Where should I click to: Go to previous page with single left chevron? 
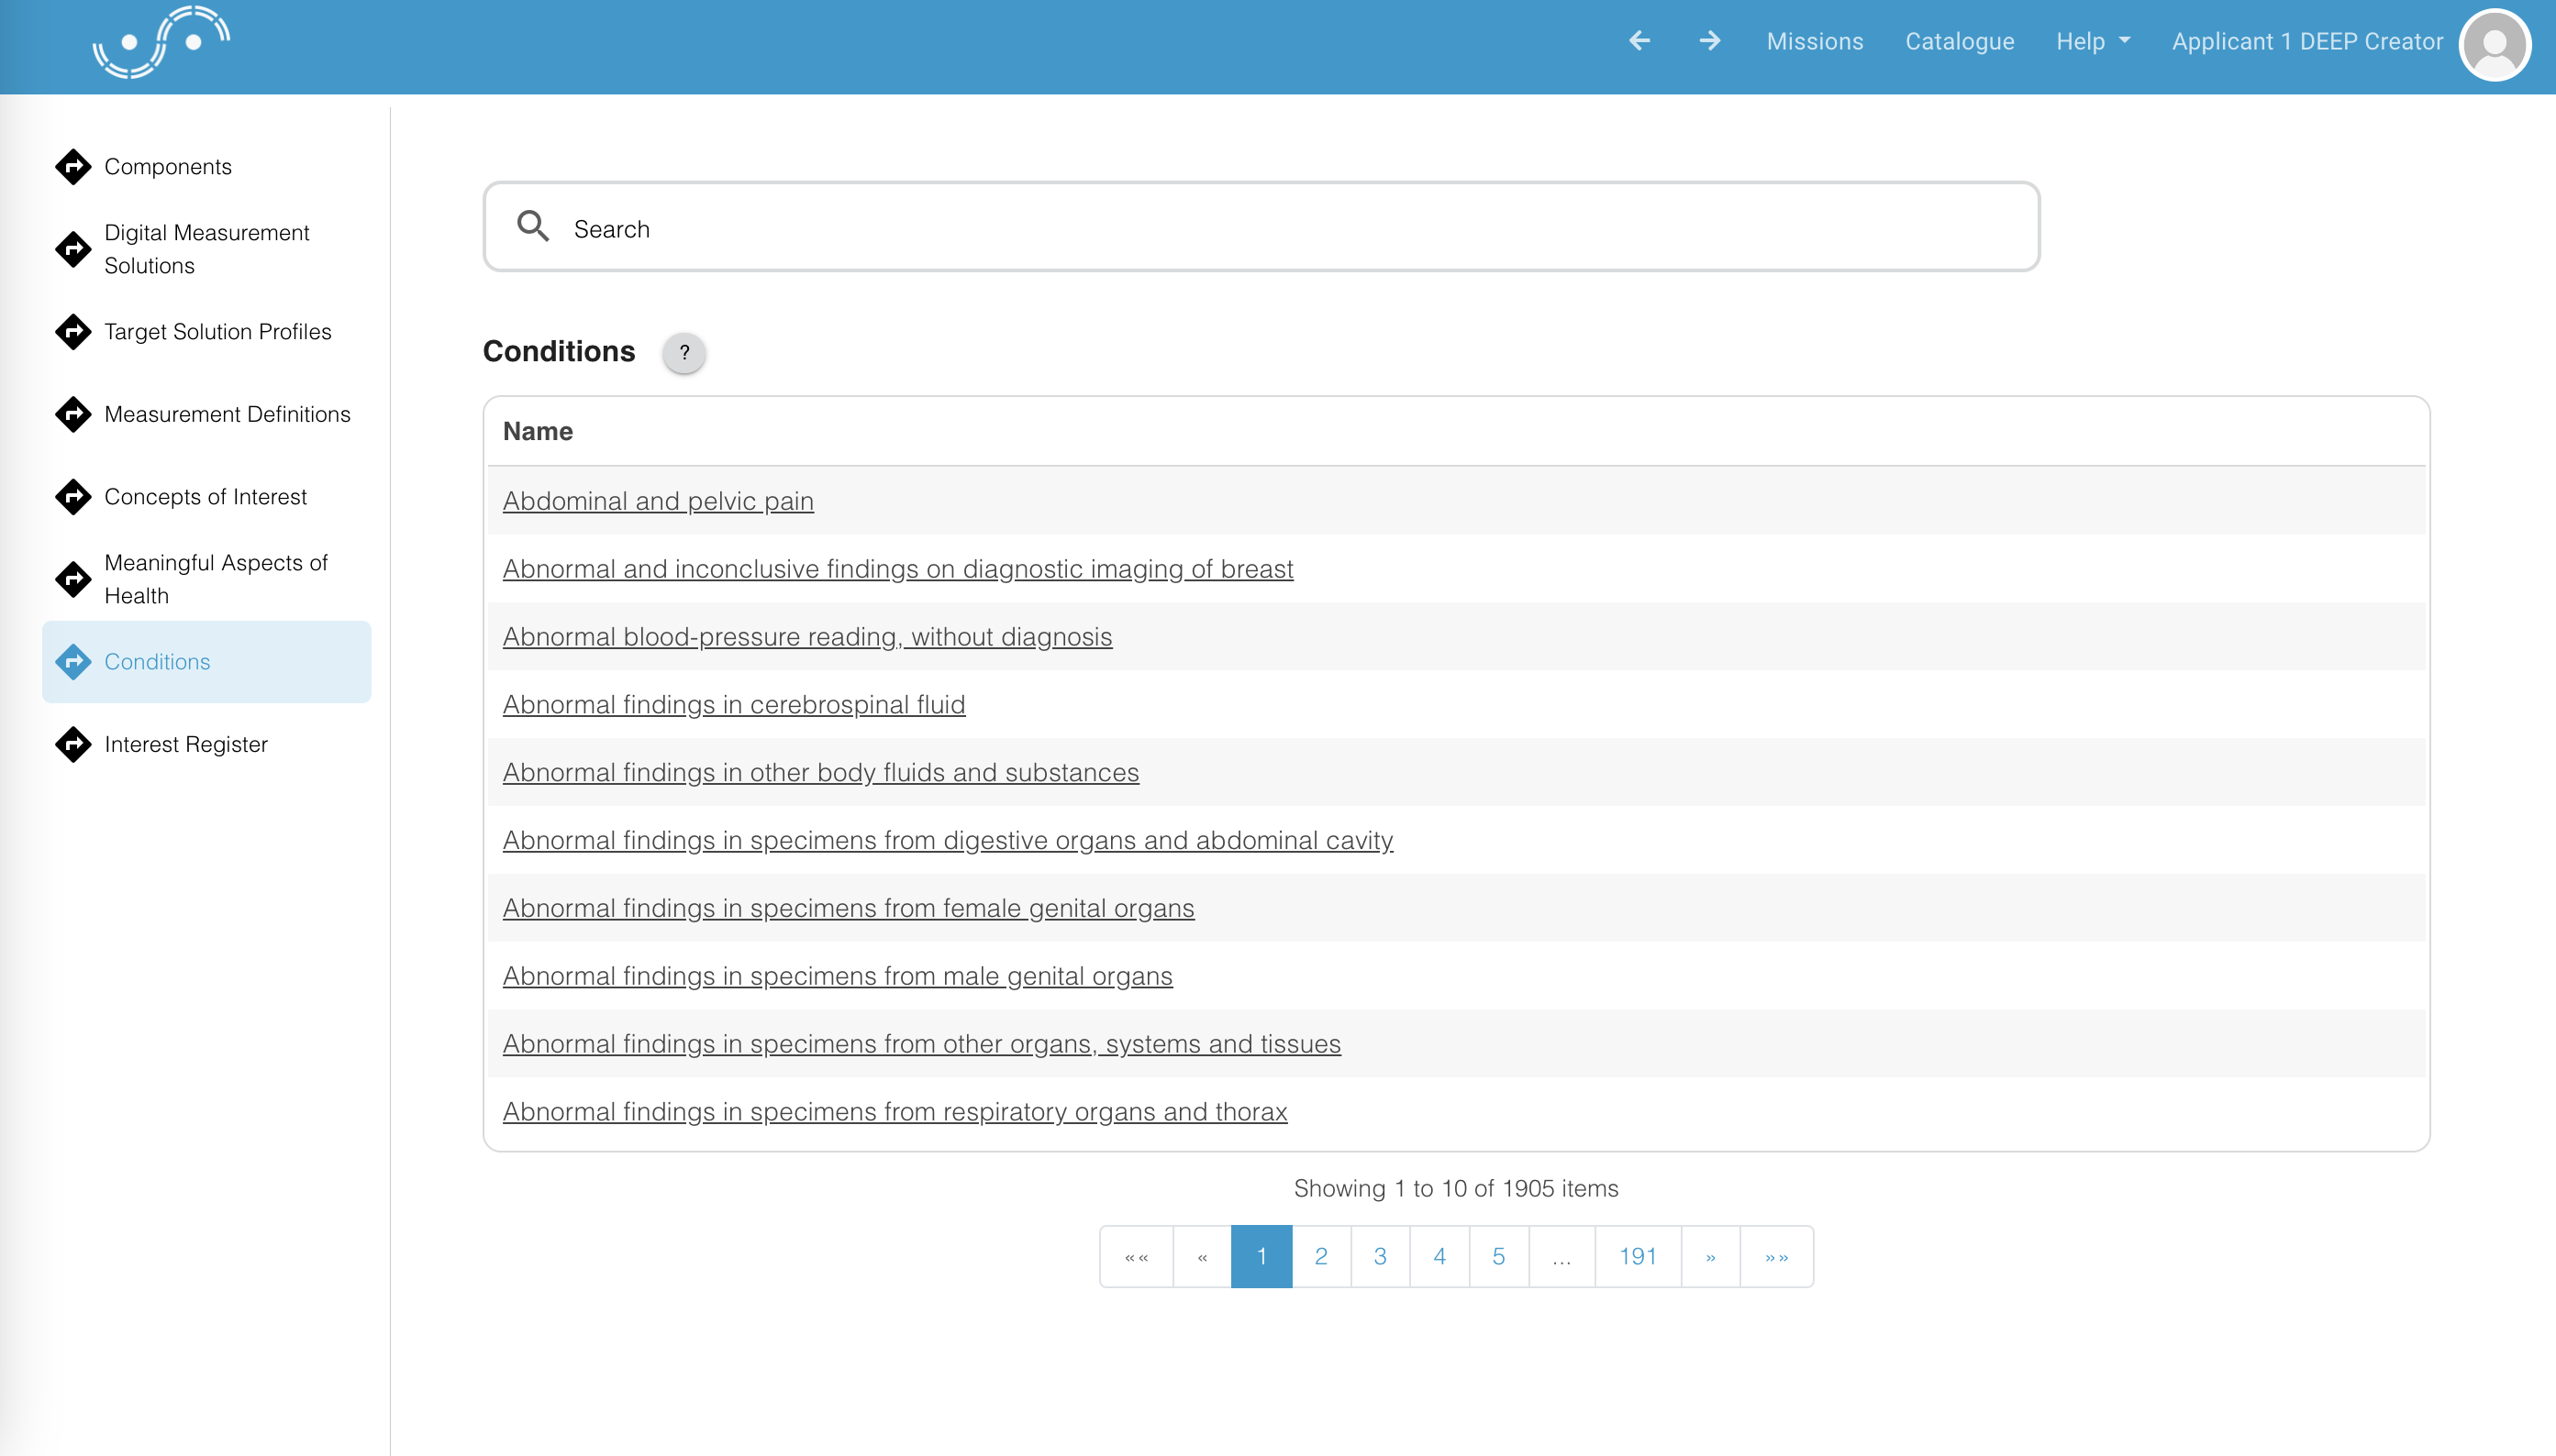(x=1203, y=1257)
